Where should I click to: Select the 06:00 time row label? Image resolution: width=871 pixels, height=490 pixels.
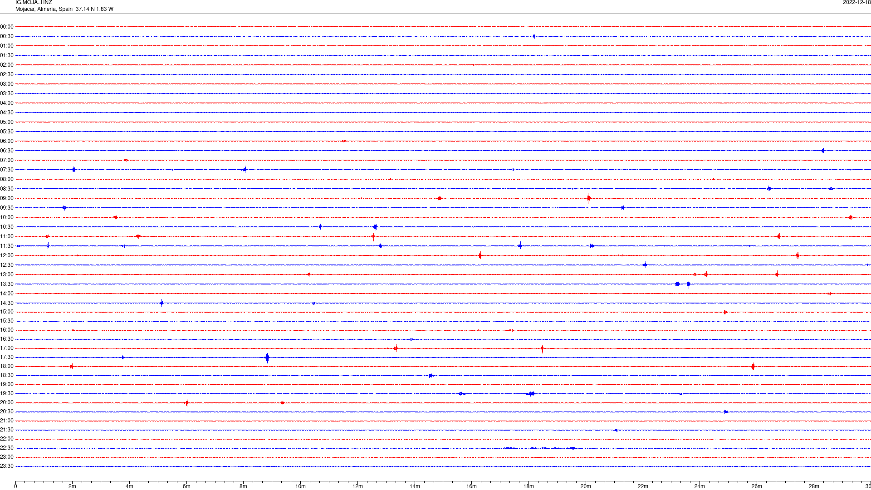(7, 141)
